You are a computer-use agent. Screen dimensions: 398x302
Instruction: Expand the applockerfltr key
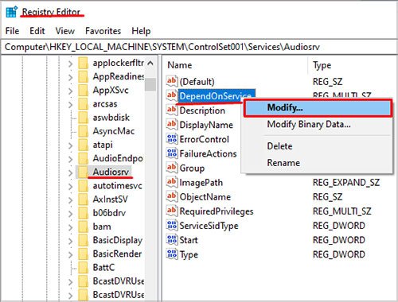point(70,64)
